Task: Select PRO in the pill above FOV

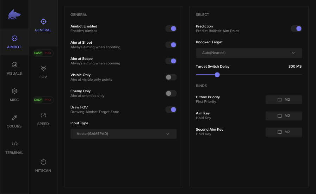Action: tap(48, 53)
